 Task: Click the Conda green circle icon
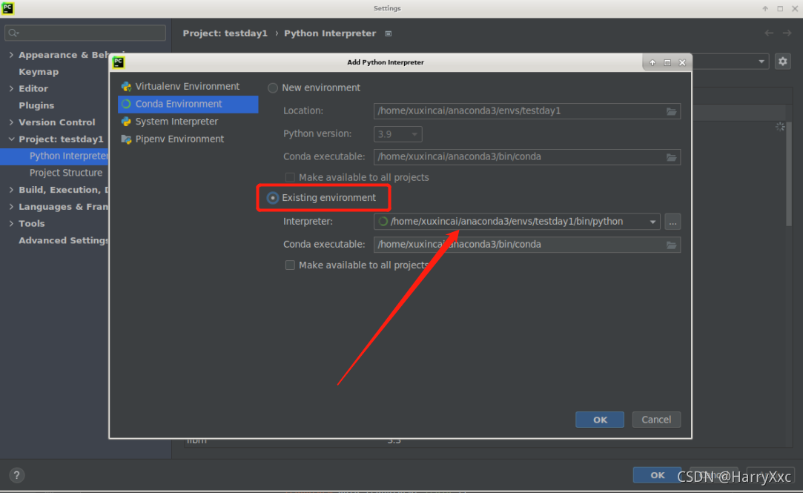point(126,104)
